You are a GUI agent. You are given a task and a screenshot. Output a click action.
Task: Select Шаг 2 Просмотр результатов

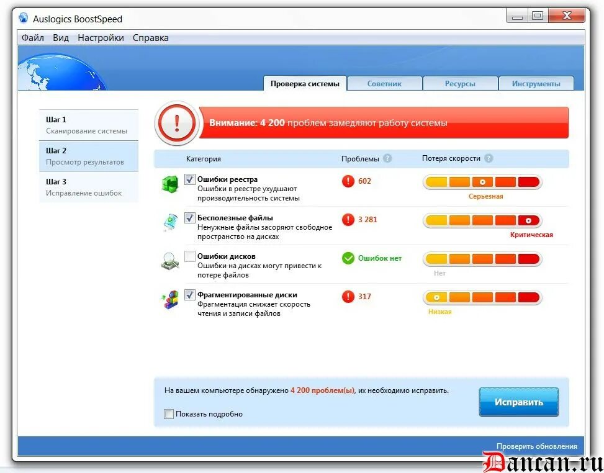[89, 156]
